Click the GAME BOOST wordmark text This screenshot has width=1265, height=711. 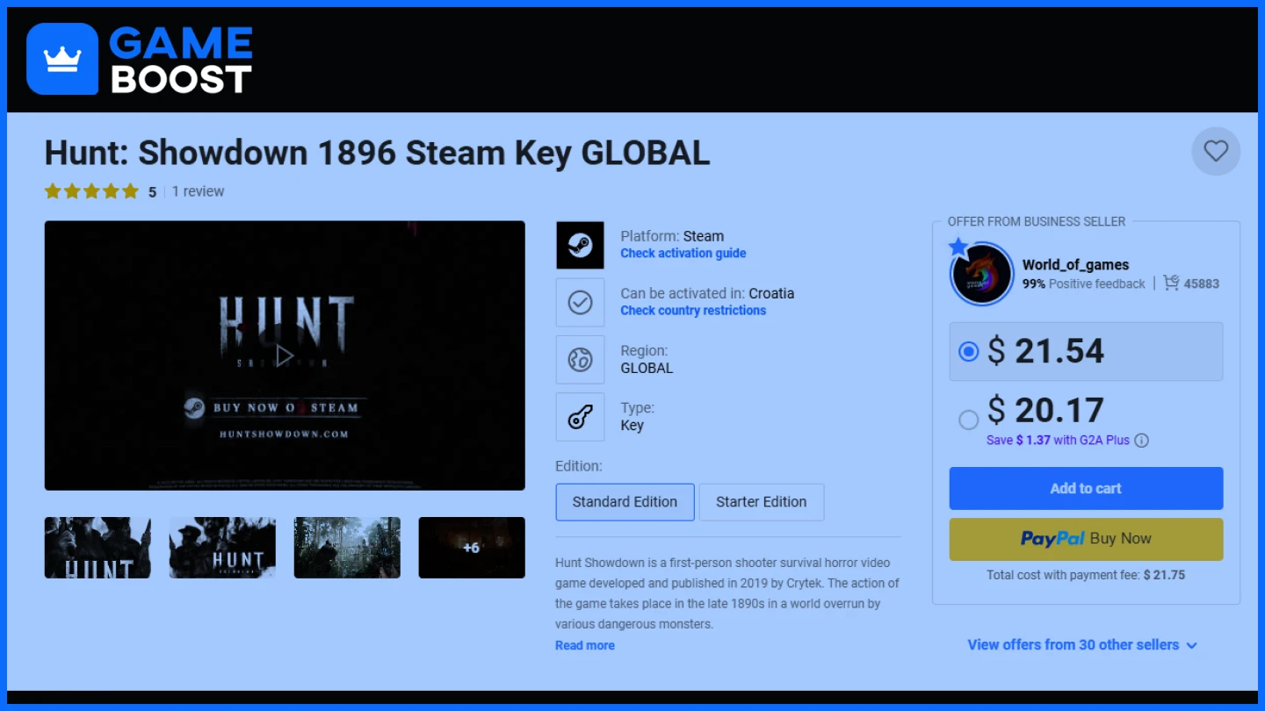(181, 60)
